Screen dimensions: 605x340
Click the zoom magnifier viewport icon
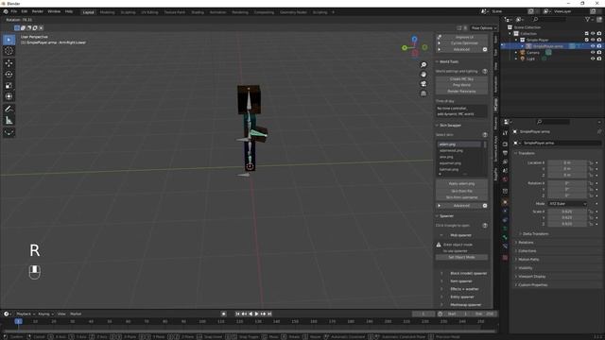pyautogui.click(x=423, y=65)
